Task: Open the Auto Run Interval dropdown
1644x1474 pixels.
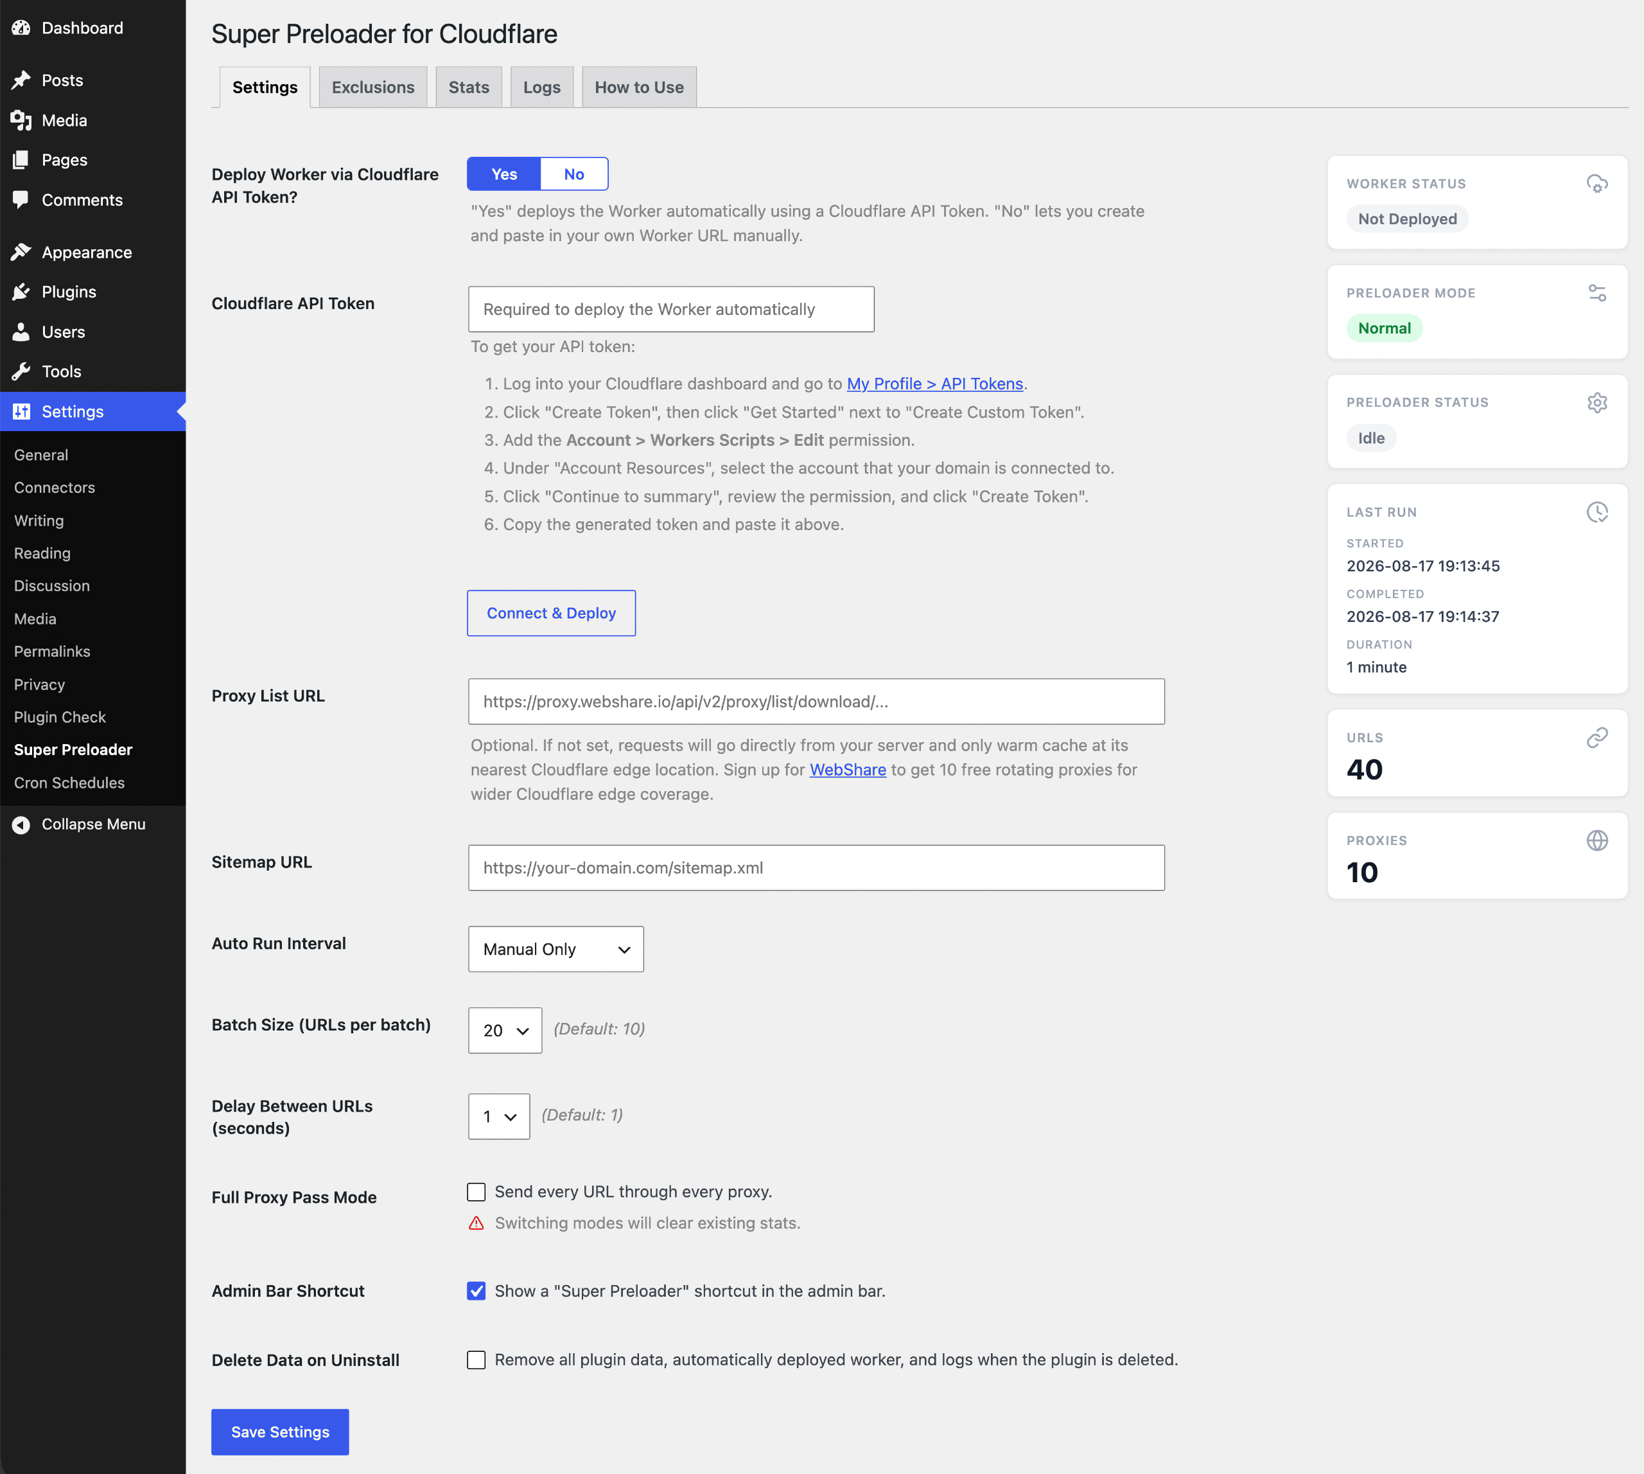Action: pyautogui.click(x=556, y=949)
